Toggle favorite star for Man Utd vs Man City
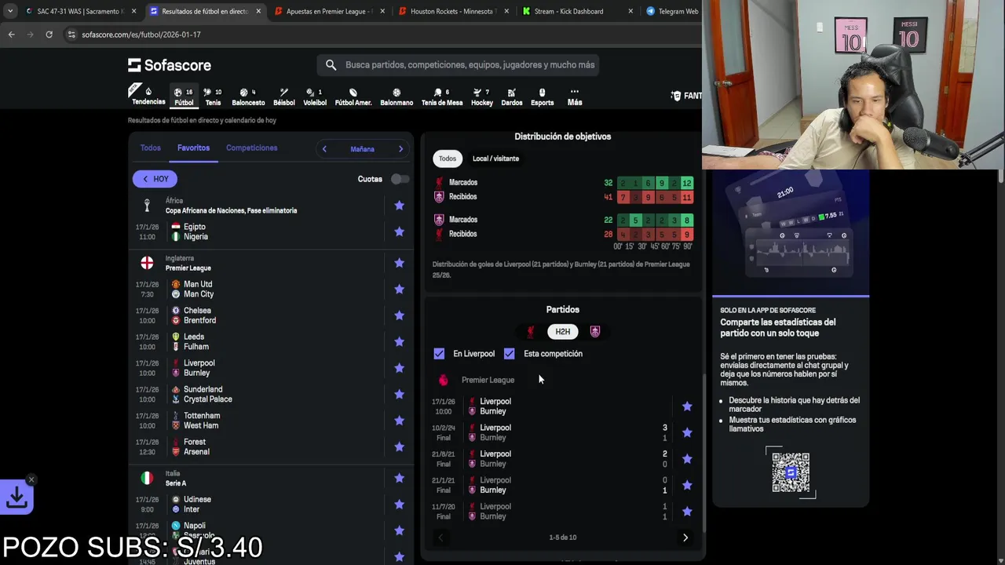The image size is (1005, 565). point(399,289)
